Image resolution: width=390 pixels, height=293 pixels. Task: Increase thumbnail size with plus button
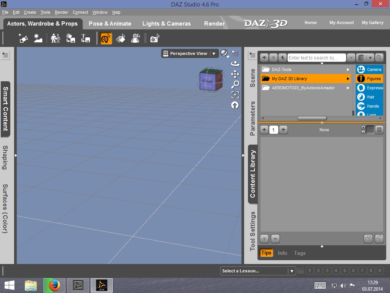coord(363,127)
